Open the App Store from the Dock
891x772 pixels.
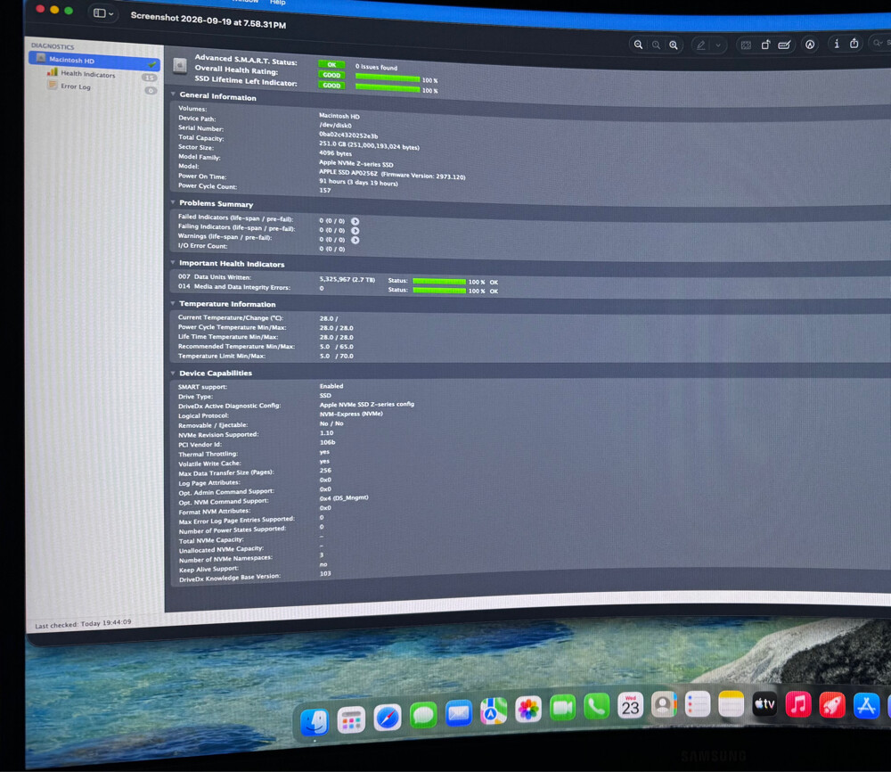point(867,705)
